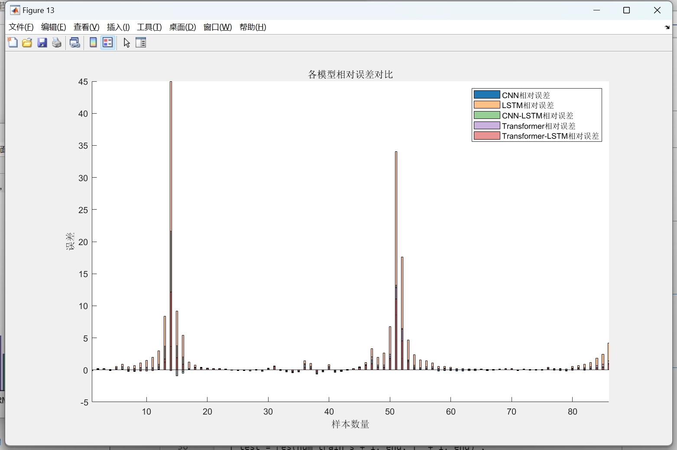Open a saved figure file

pyautogui.click(x=27, y=43)
